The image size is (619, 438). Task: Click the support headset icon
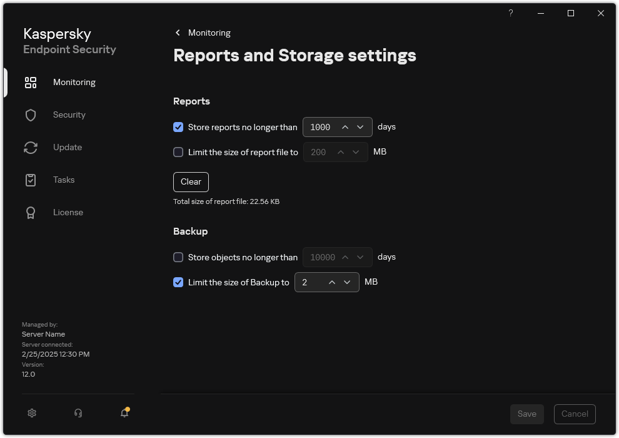[x=78, y=413]
